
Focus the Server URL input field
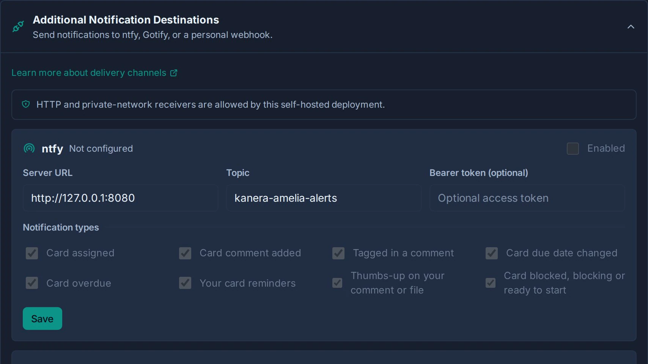click(x=121, y=198)
